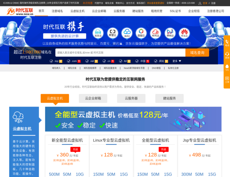Viewport: 230px width, 177px height.
Task: Click the 时代互联 now.cn site logo
Action: [x=20, y=11]
